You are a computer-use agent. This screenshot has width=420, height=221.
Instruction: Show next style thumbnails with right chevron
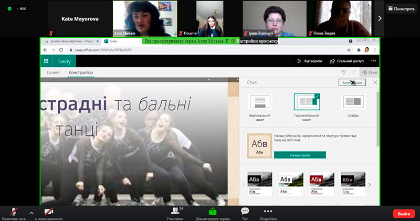tap(370, 185)
